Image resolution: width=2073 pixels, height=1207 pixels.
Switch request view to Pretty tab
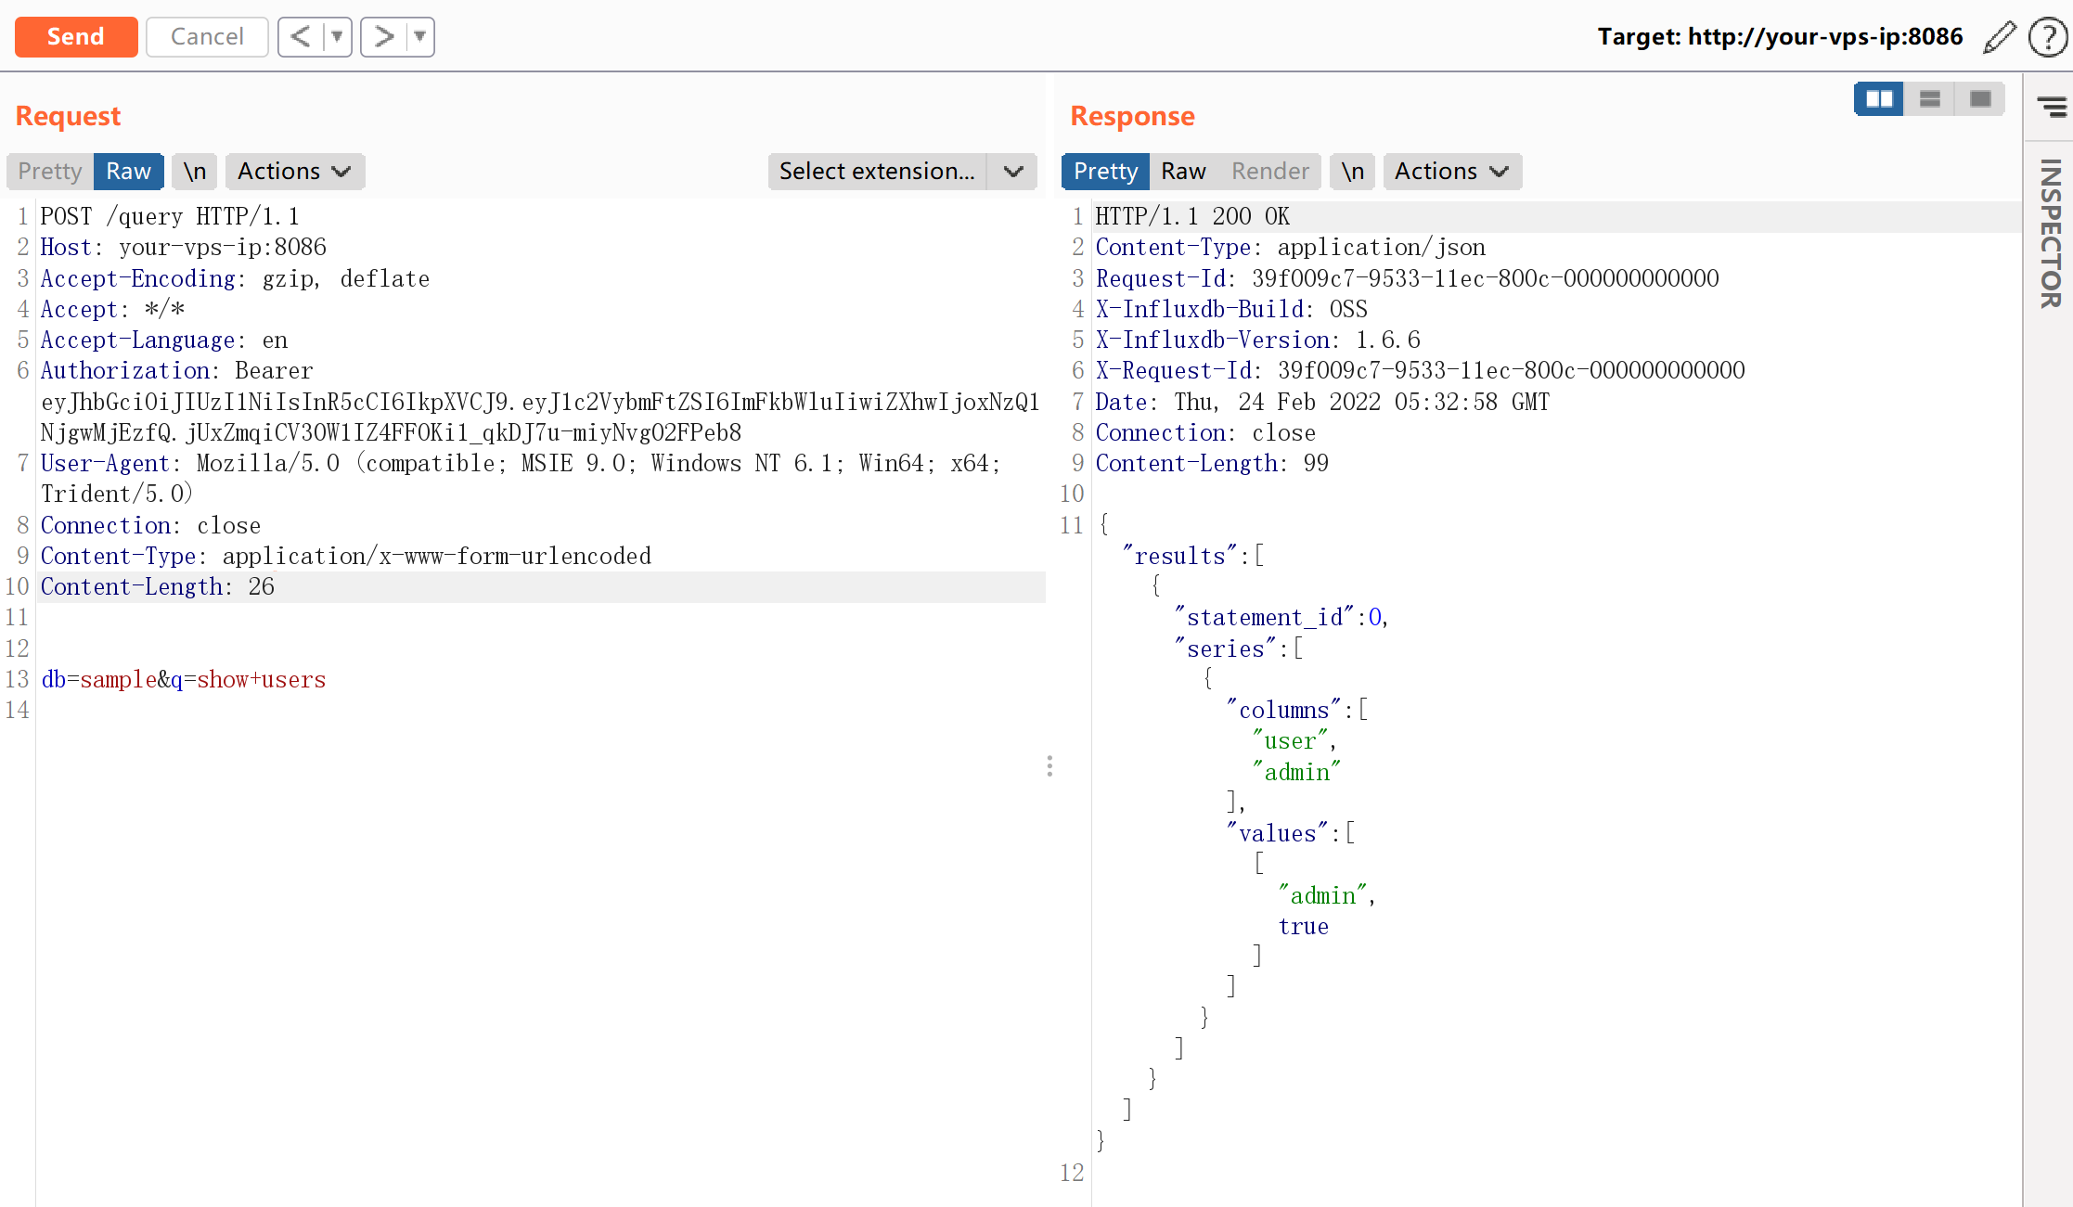tap(50, 172)
